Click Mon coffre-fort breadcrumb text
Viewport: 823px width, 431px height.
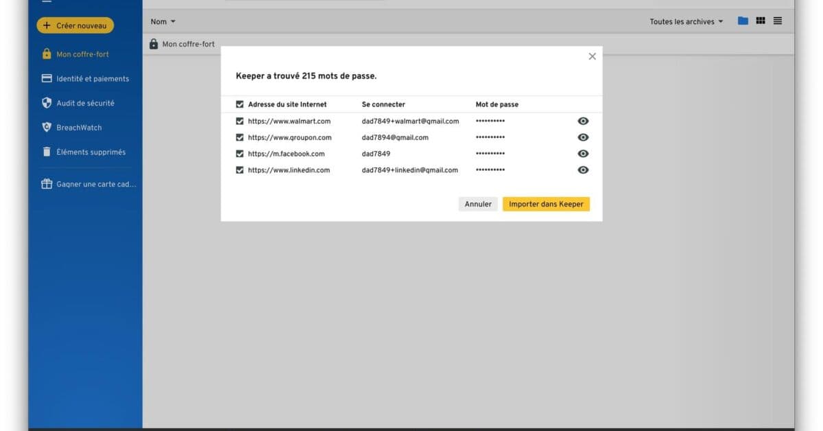pos(189,44)
